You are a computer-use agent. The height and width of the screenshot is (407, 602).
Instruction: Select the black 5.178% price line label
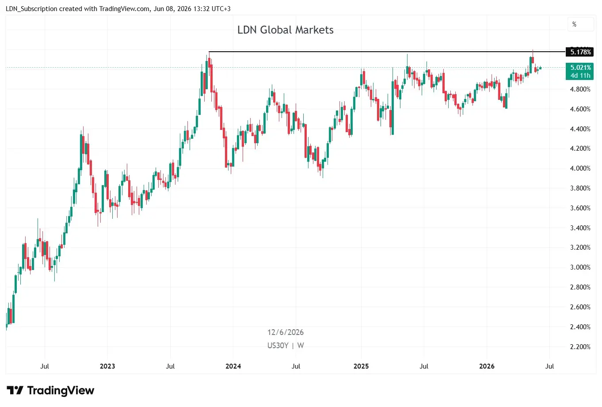(579, 52)
